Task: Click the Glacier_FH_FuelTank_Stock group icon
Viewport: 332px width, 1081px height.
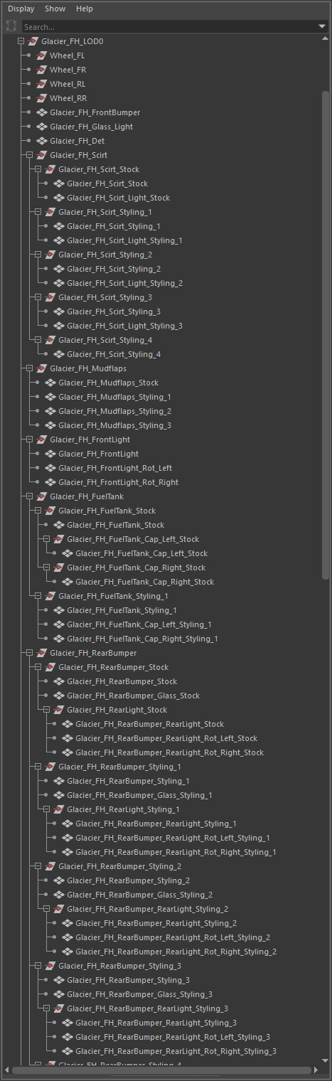Action: pos(50,511)
